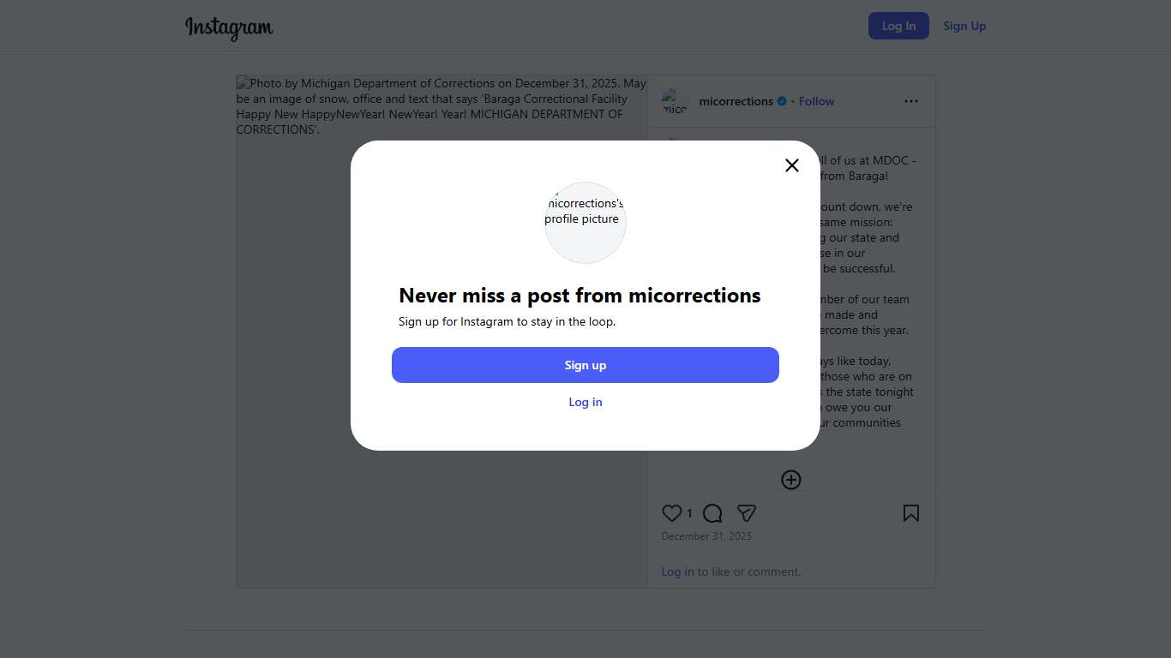The width and height of the screenshot is (1171, 658).
Task: Open comments via speech bubble icon
Action: point(712,513)
